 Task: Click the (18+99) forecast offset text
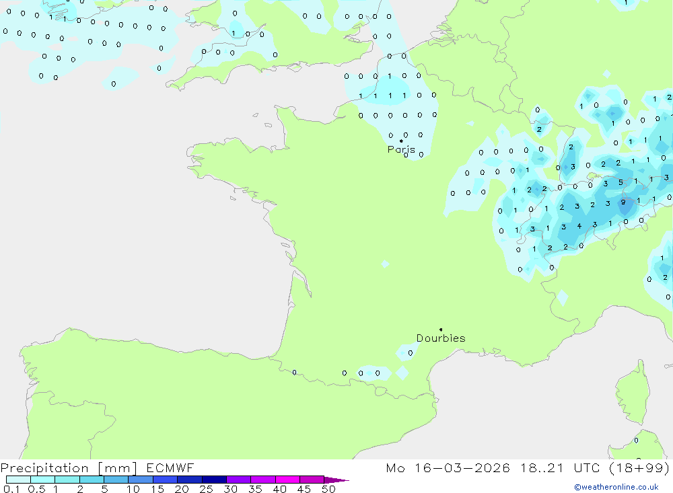click(639, 468)
